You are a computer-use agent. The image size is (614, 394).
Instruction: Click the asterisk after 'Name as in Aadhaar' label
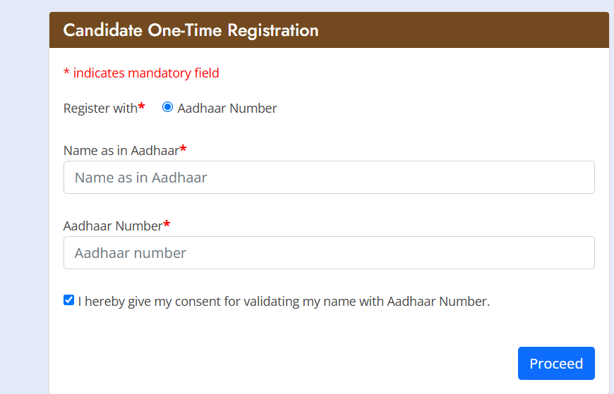[183, 149]
